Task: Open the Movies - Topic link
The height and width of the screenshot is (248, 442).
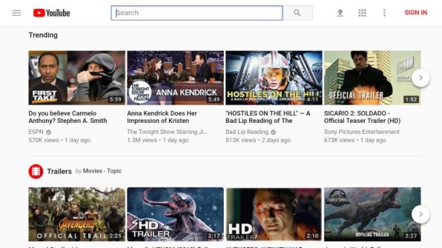Action: pos(102,171)
